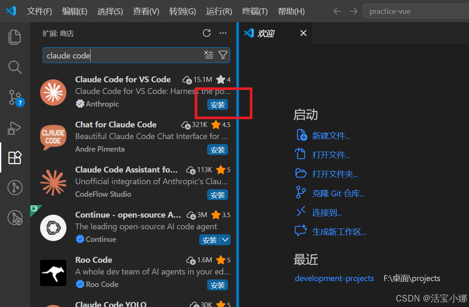Click the Anthropic publisher name
The height and width of the screenshot is (307, 469).
click(102, 104)
